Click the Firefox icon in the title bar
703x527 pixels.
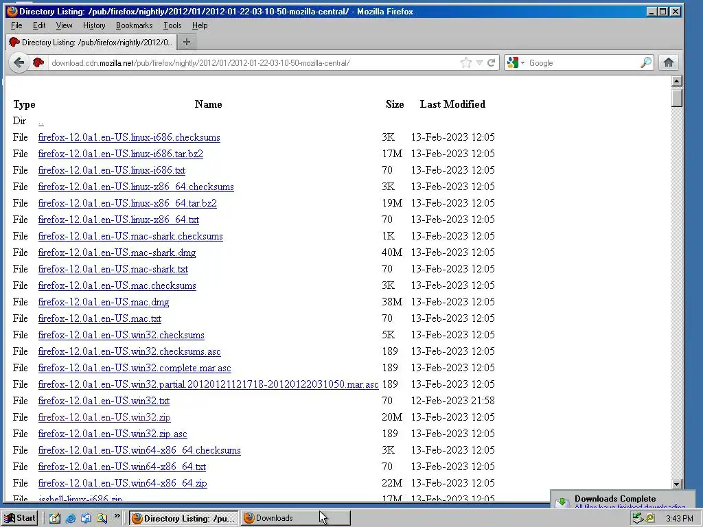(x=12, y=11)
